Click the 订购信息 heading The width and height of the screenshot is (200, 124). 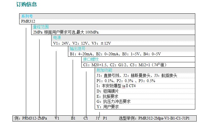26,4
